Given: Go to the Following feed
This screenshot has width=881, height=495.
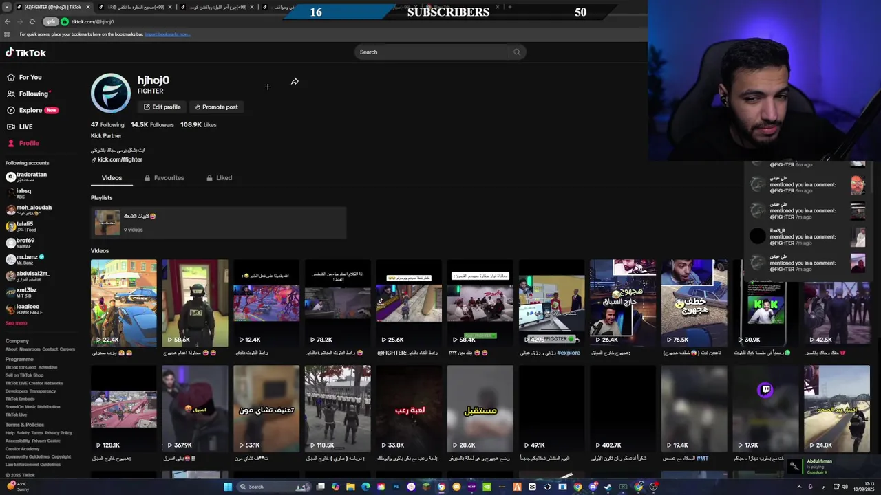Looking at the screenshot, I should point(29,93).
